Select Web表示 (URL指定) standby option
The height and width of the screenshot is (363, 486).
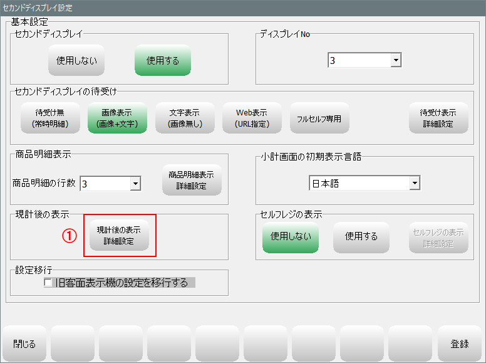click(252, 118)
